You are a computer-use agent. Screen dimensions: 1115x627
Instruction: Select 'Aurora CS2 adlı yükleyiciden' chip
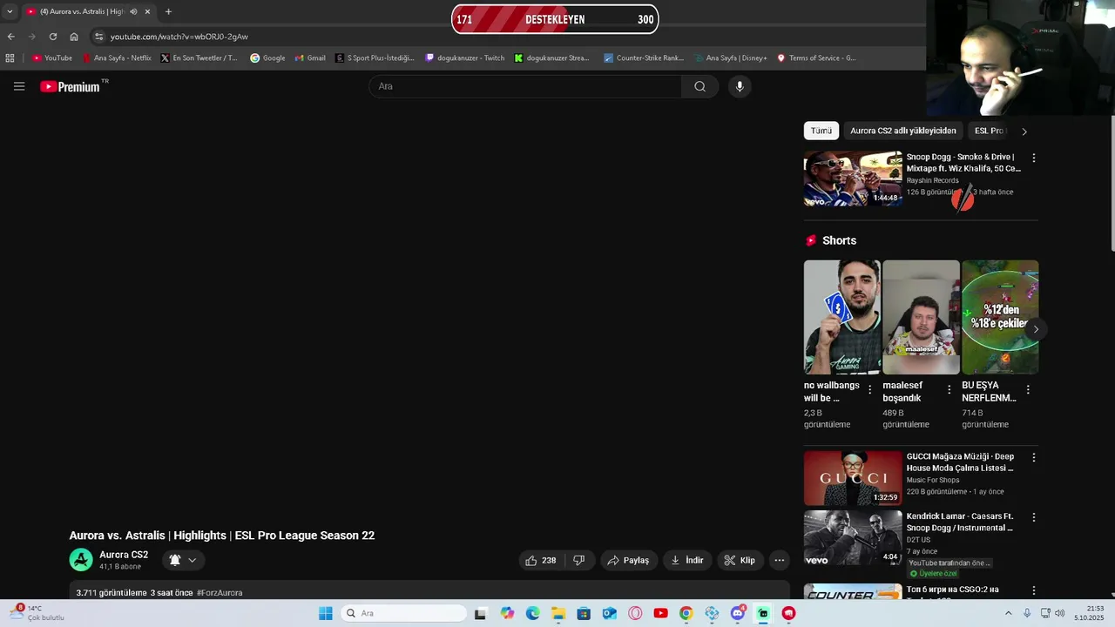pos(903,131)
